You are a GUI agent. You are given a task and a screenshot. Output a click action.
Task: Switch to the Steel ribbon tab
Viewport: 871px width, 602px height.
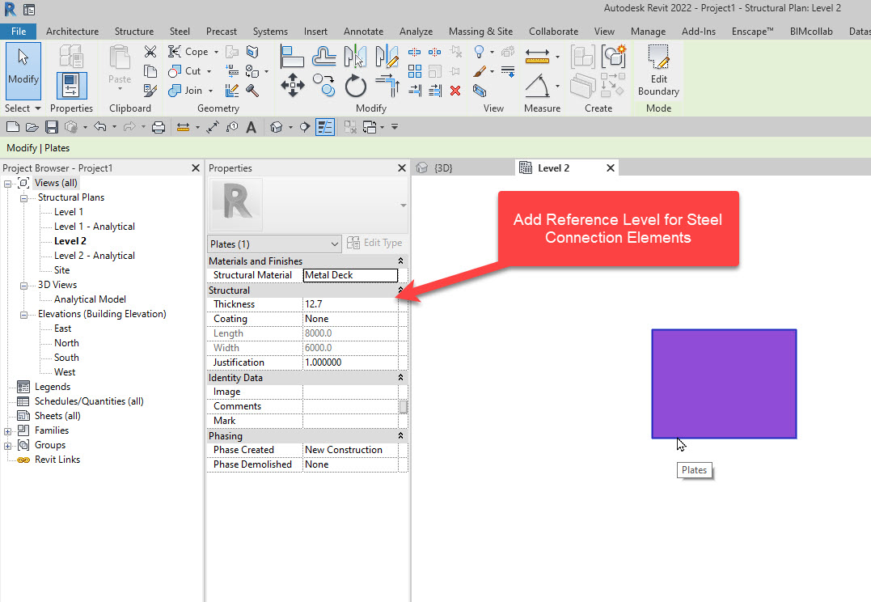pyautogui.click(x=180, y=31)
